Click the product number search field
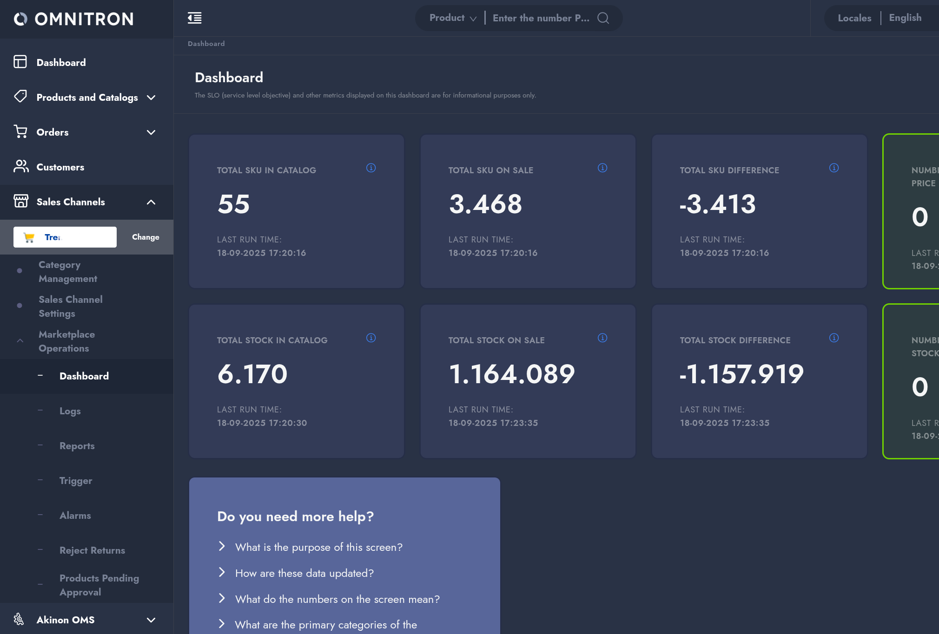This screenshot has width=939, height=634. tap(541, 18)
